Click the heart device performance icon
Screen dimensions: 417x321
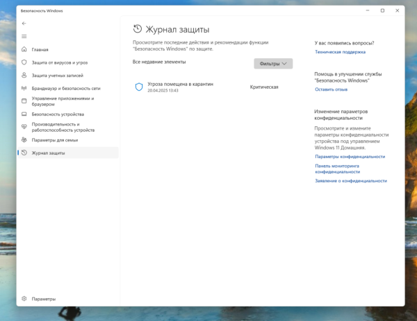tap(24, 127)
